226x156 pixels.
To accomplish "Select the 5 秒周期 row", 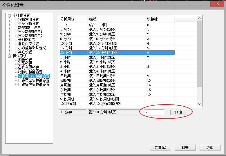I will pos(117,99).
